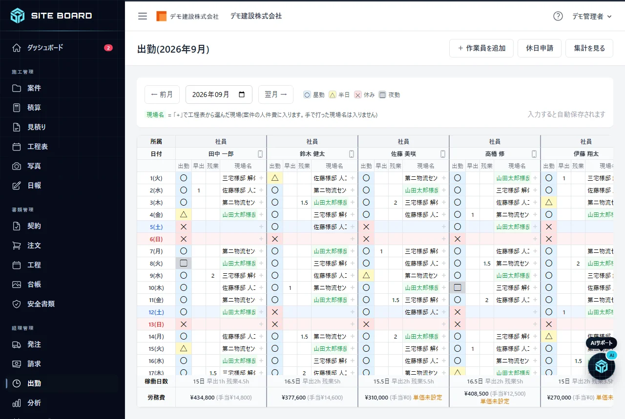This screenshot has height=419, width=625.
Task: Click 集計を見る button
Action: 589,48
